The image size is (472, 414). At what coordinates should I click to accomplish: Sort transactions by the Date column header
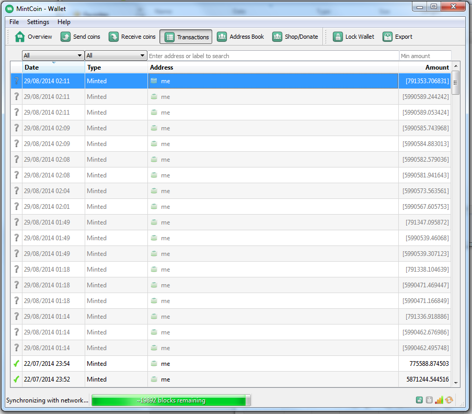coord(53,67)
